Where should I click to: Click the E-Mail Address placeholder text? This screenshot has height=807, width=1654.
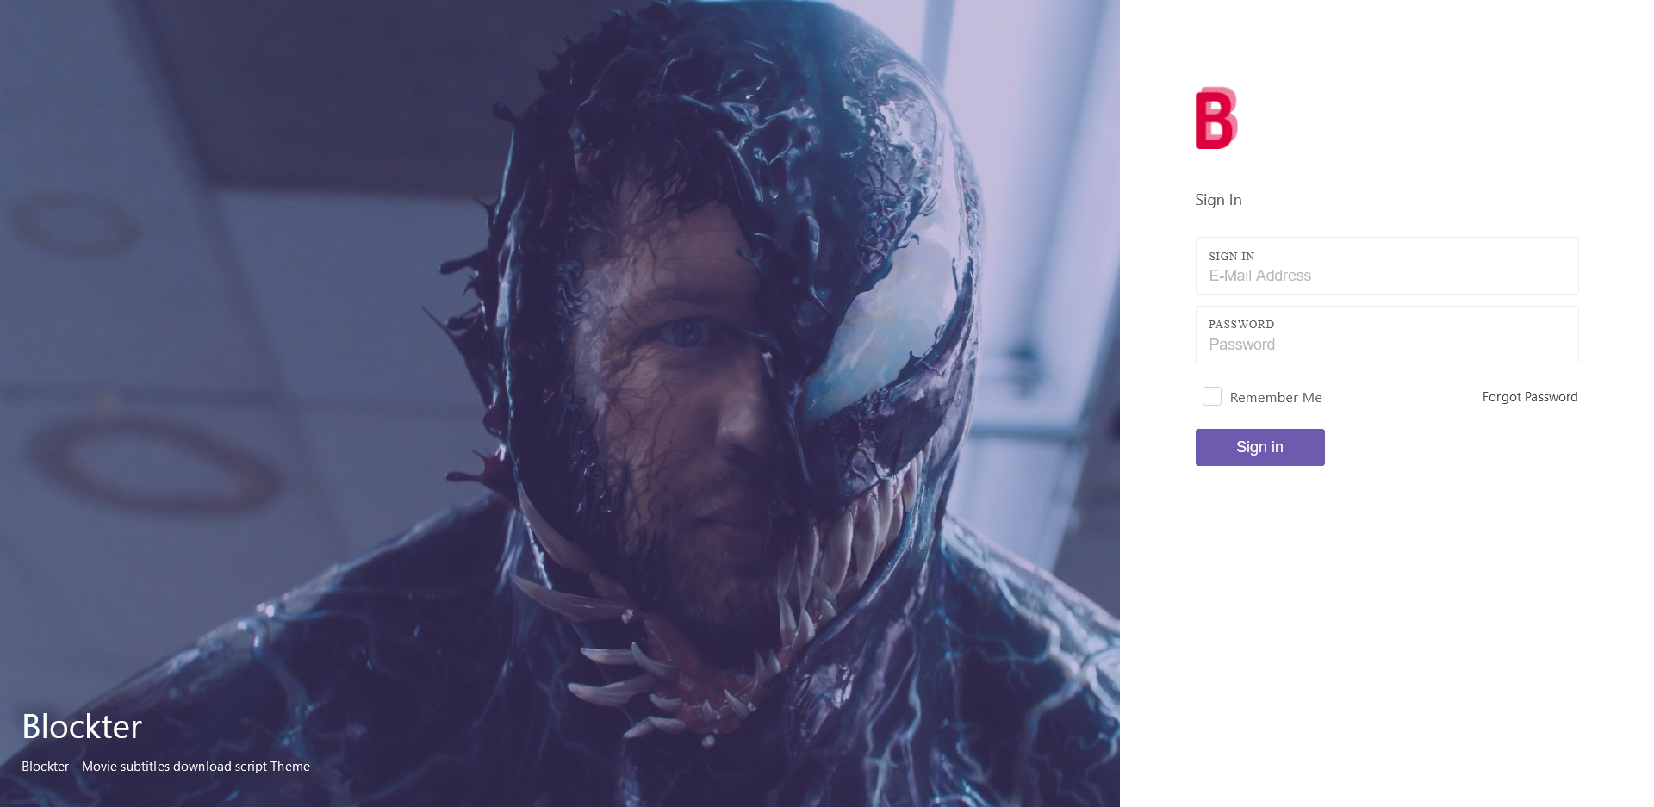1259,276
